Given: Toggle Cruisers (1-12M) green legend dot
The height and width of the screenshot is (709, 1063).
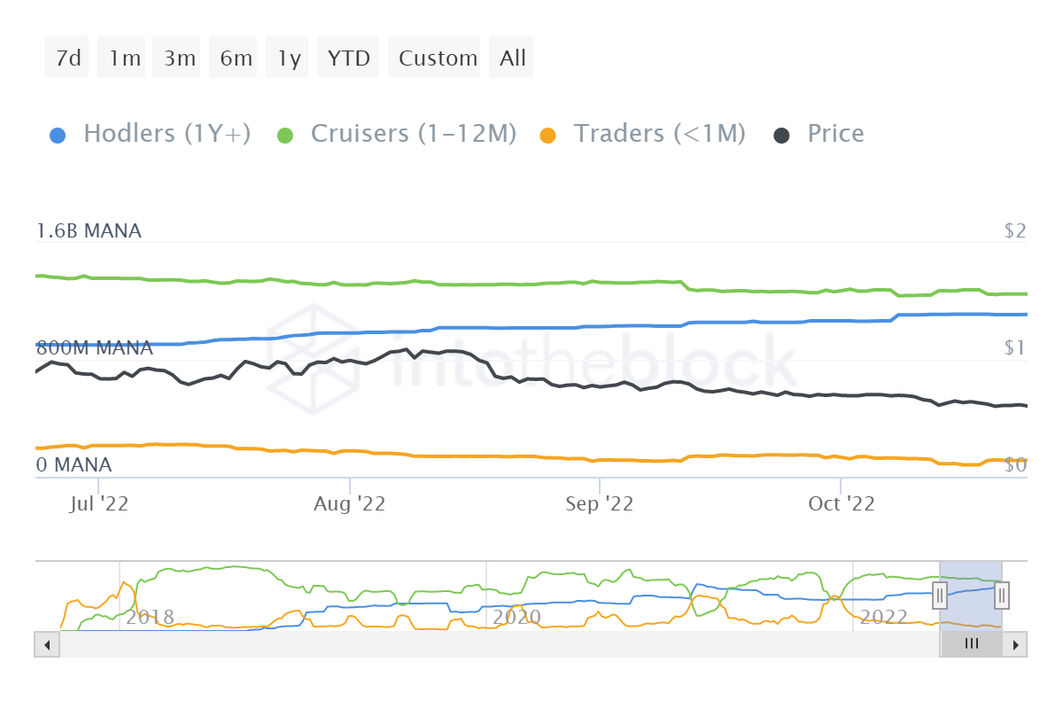Looking at the screenshot, I should coord(285,136).
